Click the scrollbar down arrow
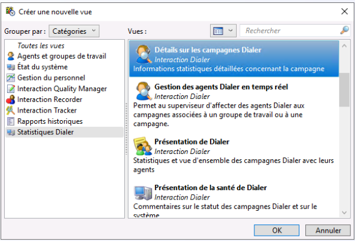Image resolution: width=355 pixels, height=241 pixels. point(344,213)
